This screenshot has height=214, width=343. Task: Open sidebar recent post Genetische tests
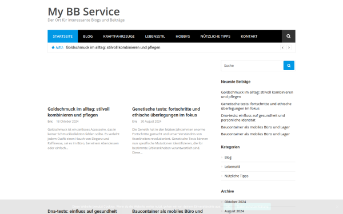click(256, 106)
